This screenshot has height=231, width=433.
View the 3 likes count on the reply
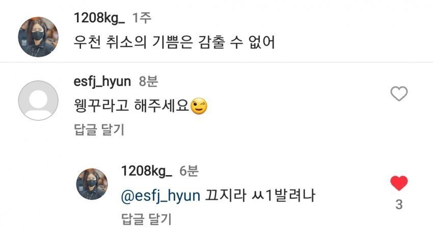399,205
